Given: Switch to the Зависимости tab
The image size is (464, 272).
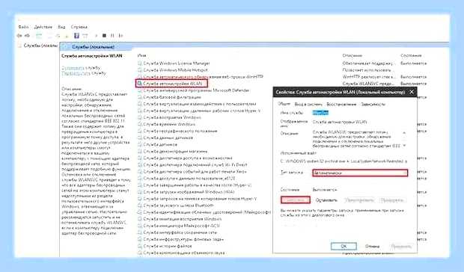Looking at the screenshot, I should (373, 105).
